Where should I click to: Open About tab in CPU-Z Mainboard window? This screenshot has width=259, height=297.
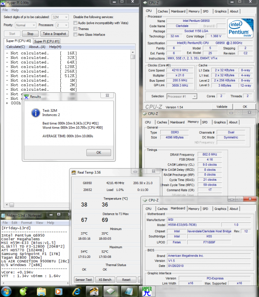[233, 209]
